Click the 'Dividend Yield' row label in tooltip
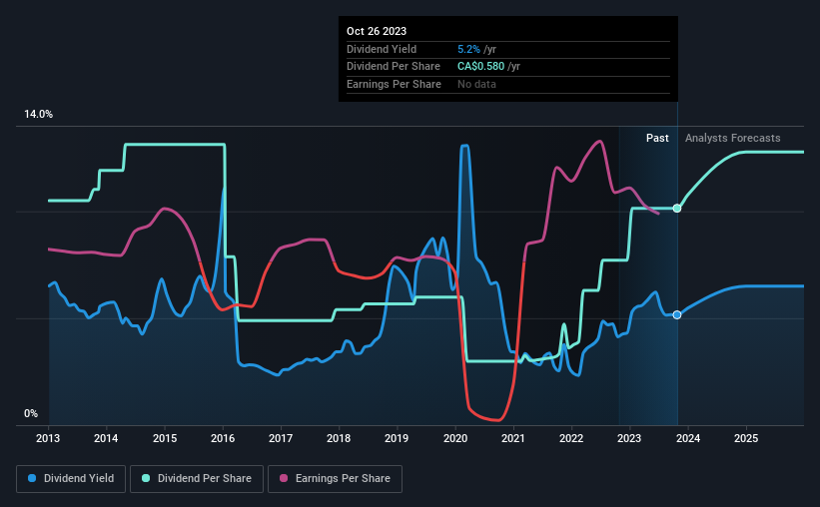 [x=382, y=49]
